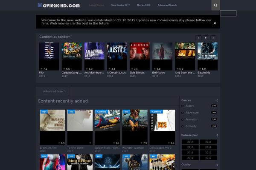
Task: Click the Spider-Man: Hom... title link
Action: (107, 148)
